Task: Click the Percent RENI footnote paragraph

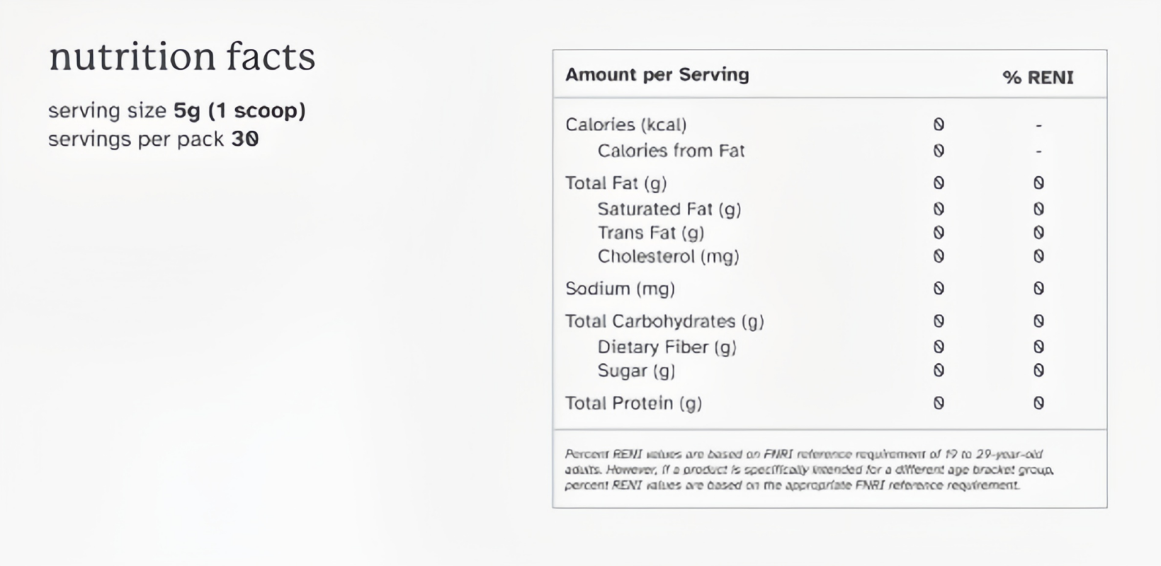Action: tap(808, 470)
